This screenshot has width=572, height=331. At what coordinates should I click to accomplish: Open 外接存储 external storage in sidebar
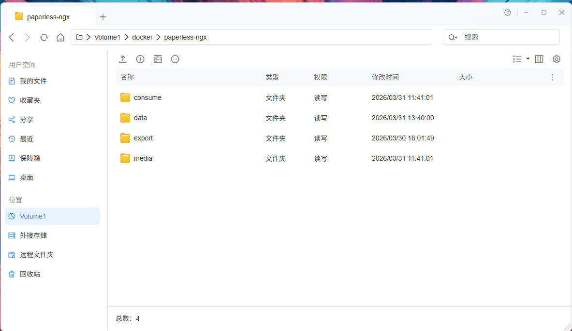pos(52,235)
